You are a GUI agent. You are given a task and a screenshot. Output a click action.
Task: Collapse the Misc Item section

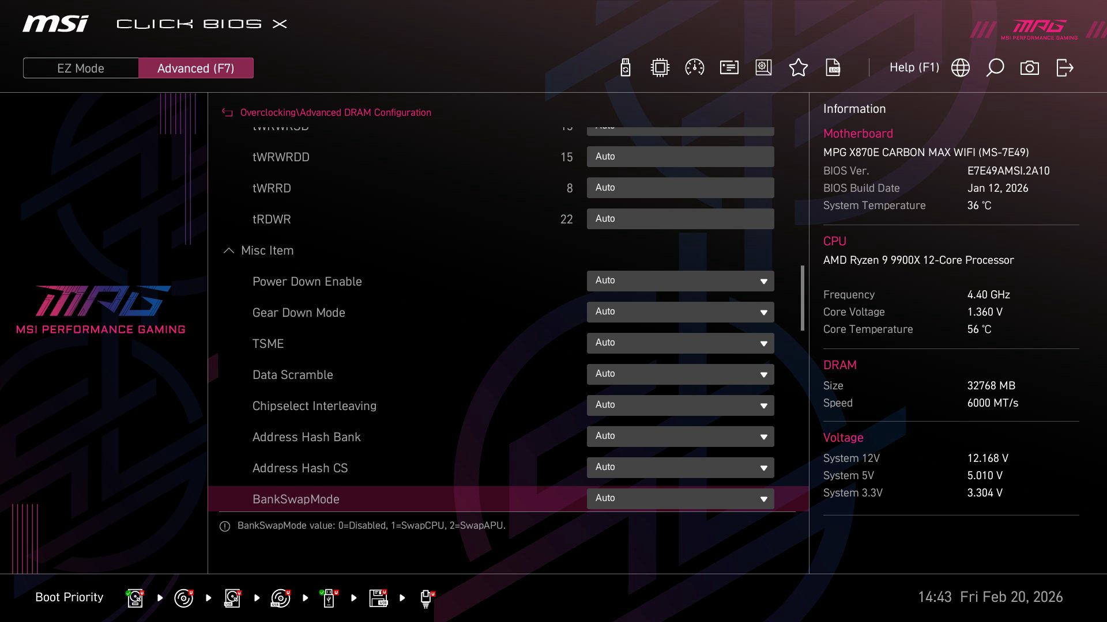tap(228, 251)
